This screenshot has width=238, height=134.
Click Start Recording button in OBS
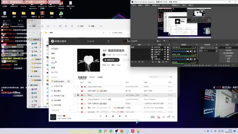pyautogui.click(x=228, y=50)
